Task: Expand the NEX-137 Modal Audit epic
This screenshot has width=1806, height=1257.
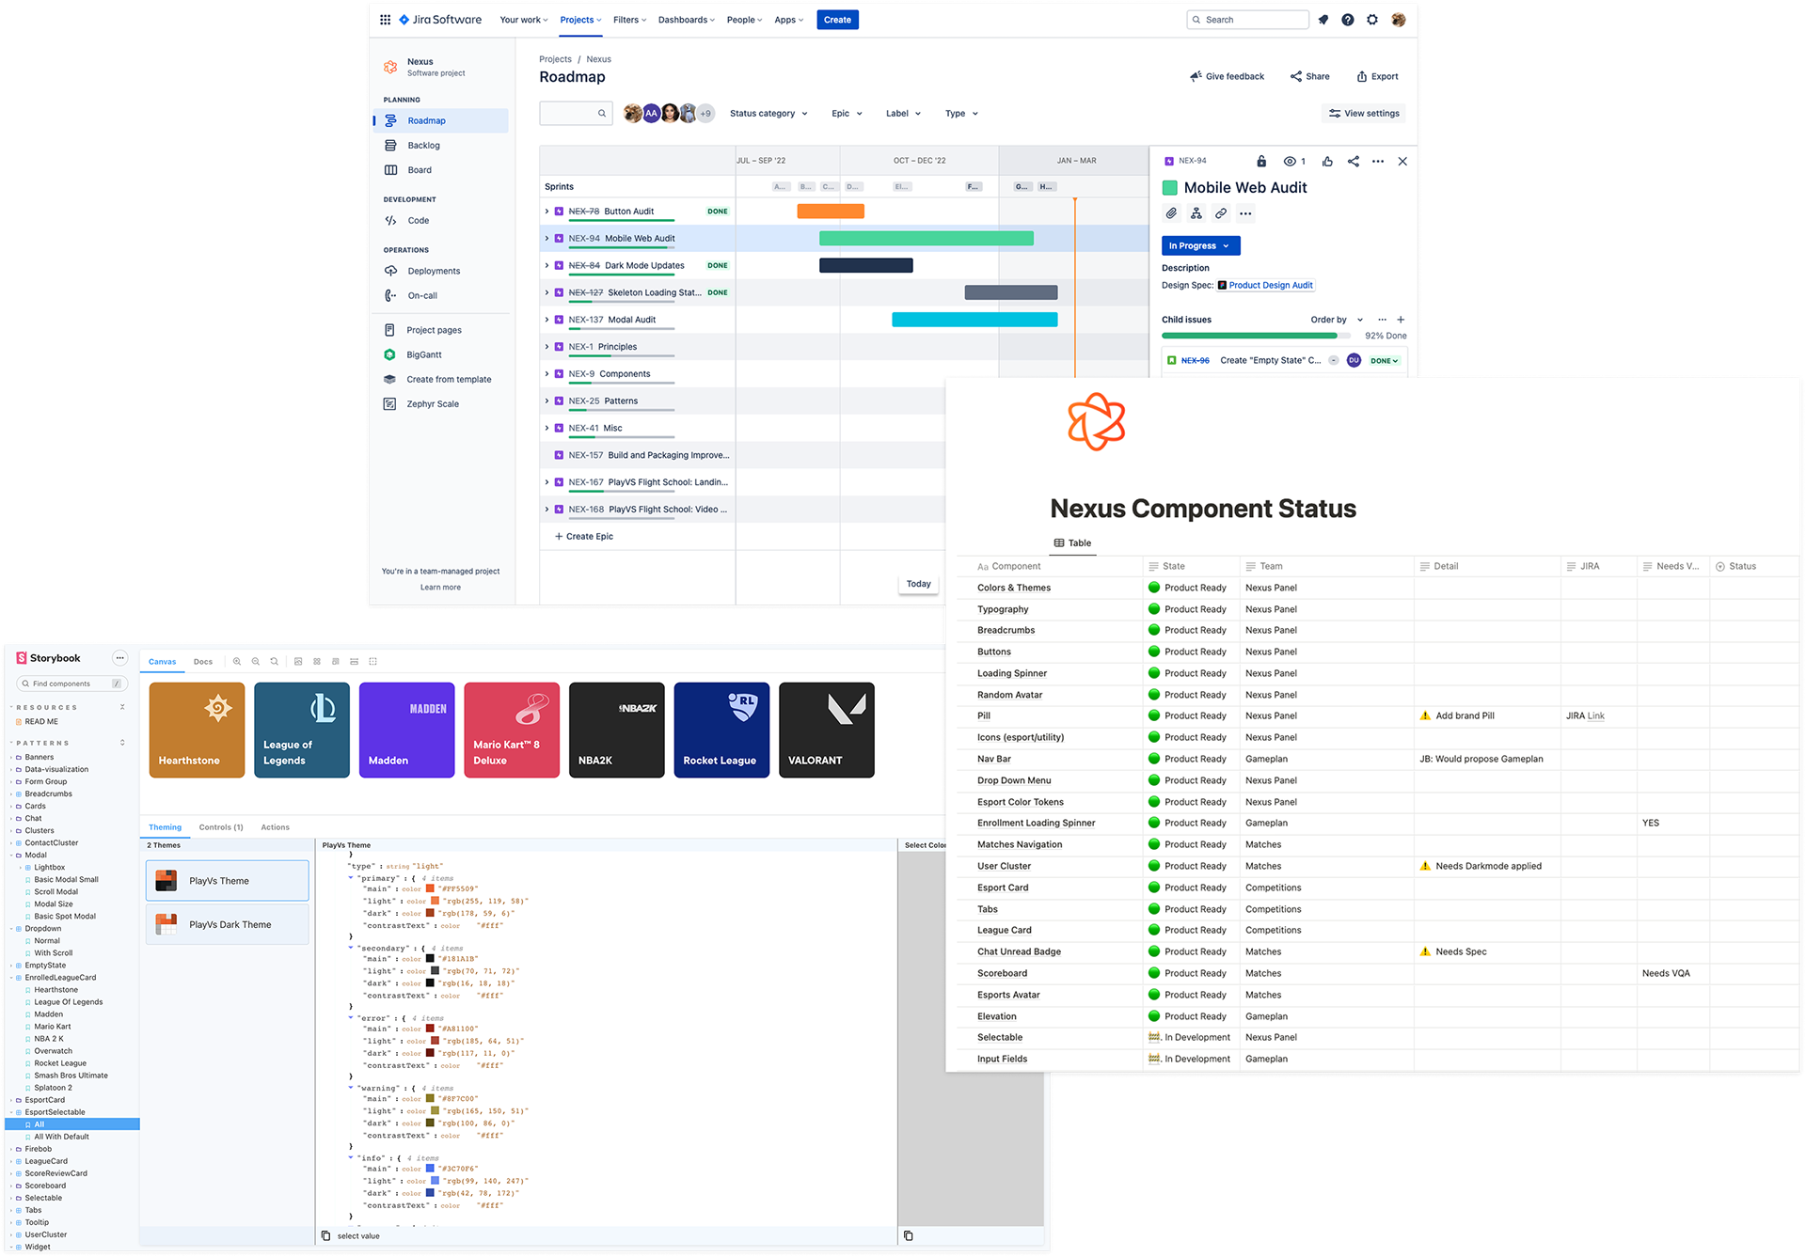Action: 547,320
